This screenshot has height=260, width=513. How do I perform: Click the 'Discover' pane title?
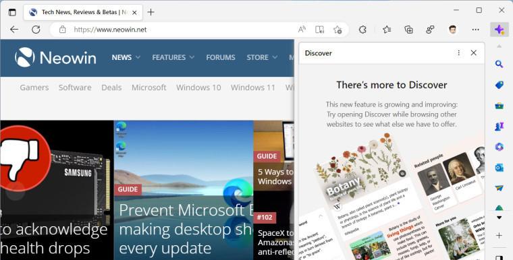tap(318, 53)
